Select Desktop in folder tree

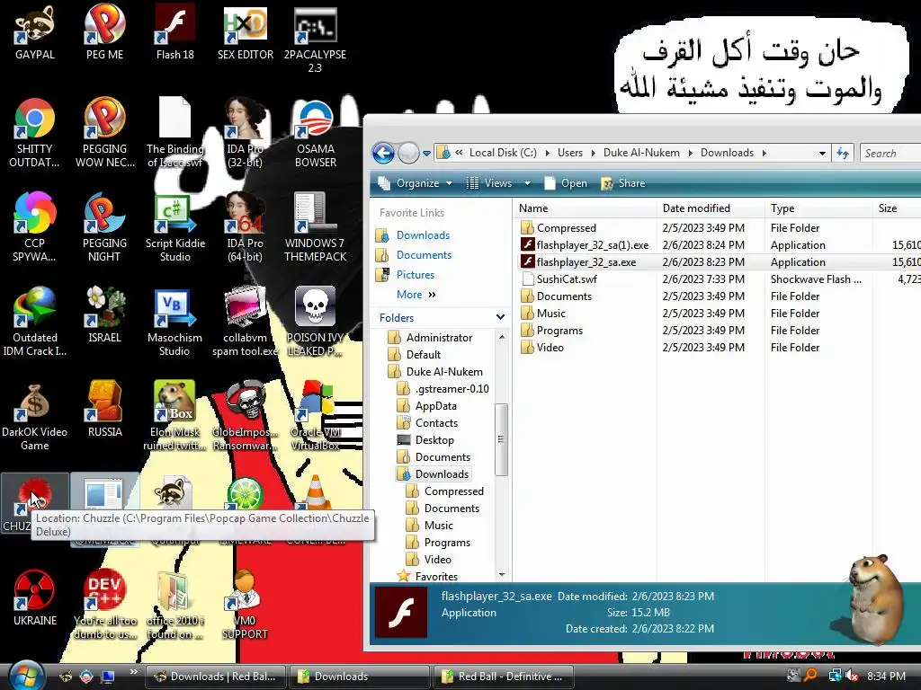434,440
